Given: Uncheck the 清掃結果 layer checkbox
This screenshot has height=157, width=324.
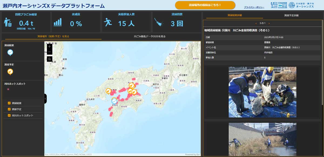Looking at the screenshot, I should coord(9,103).
